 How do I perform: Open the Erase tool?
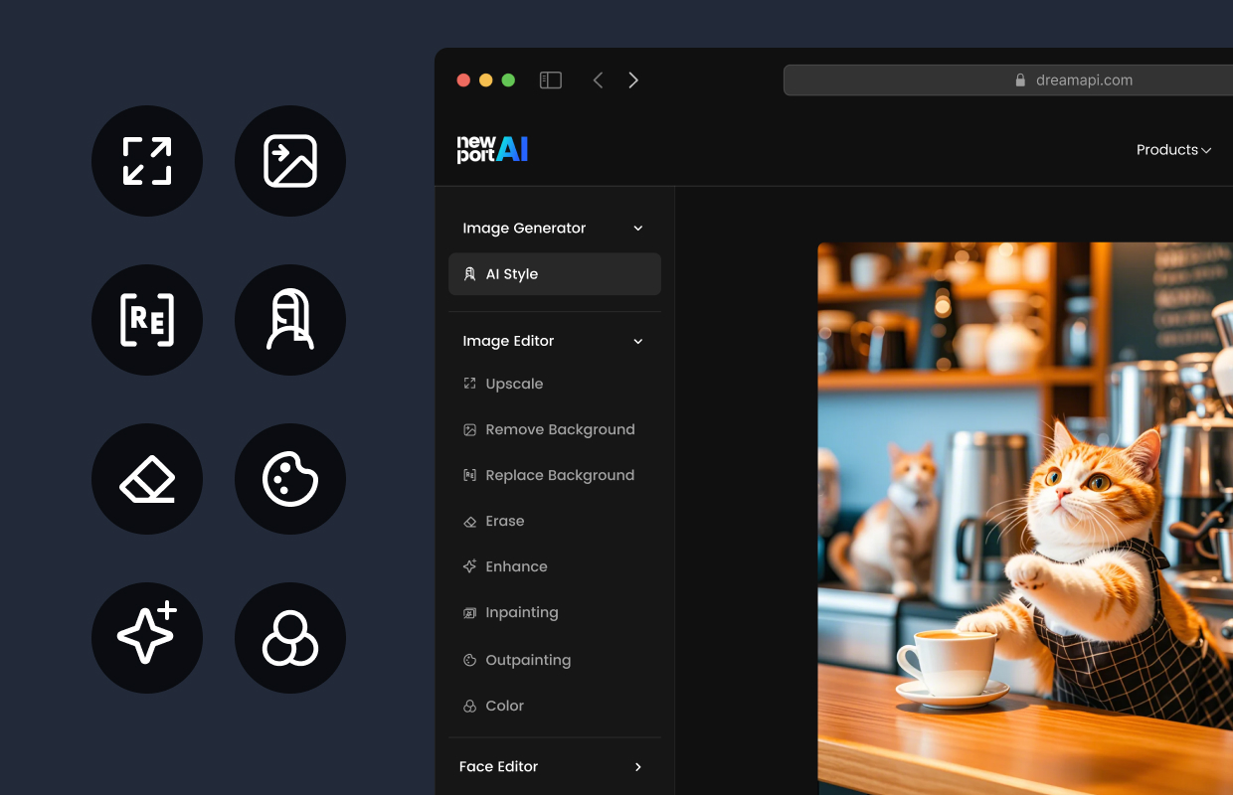[504, 521]
